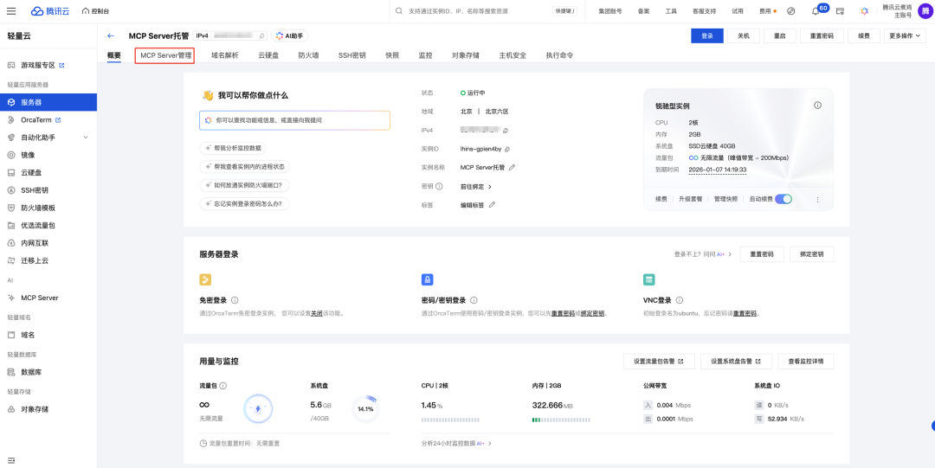
Task: Edit the instance name pencil icon
Action: (512, 168)
